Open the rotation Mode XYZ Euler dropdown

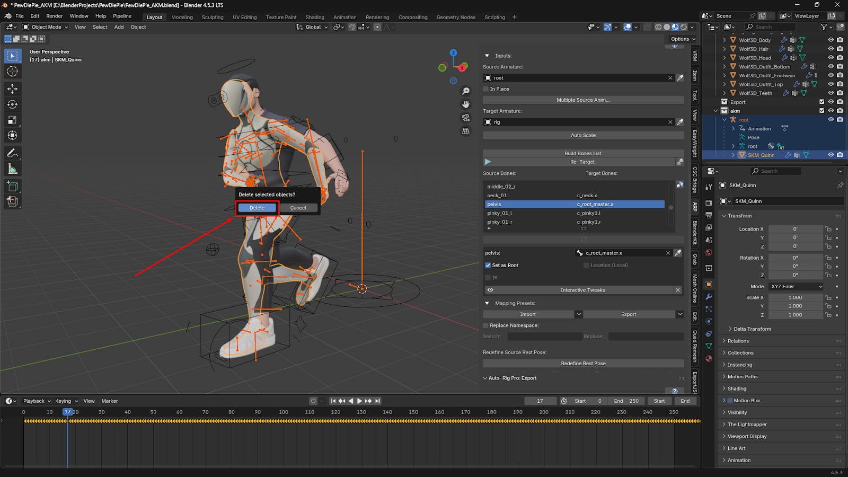click(796, 287)
